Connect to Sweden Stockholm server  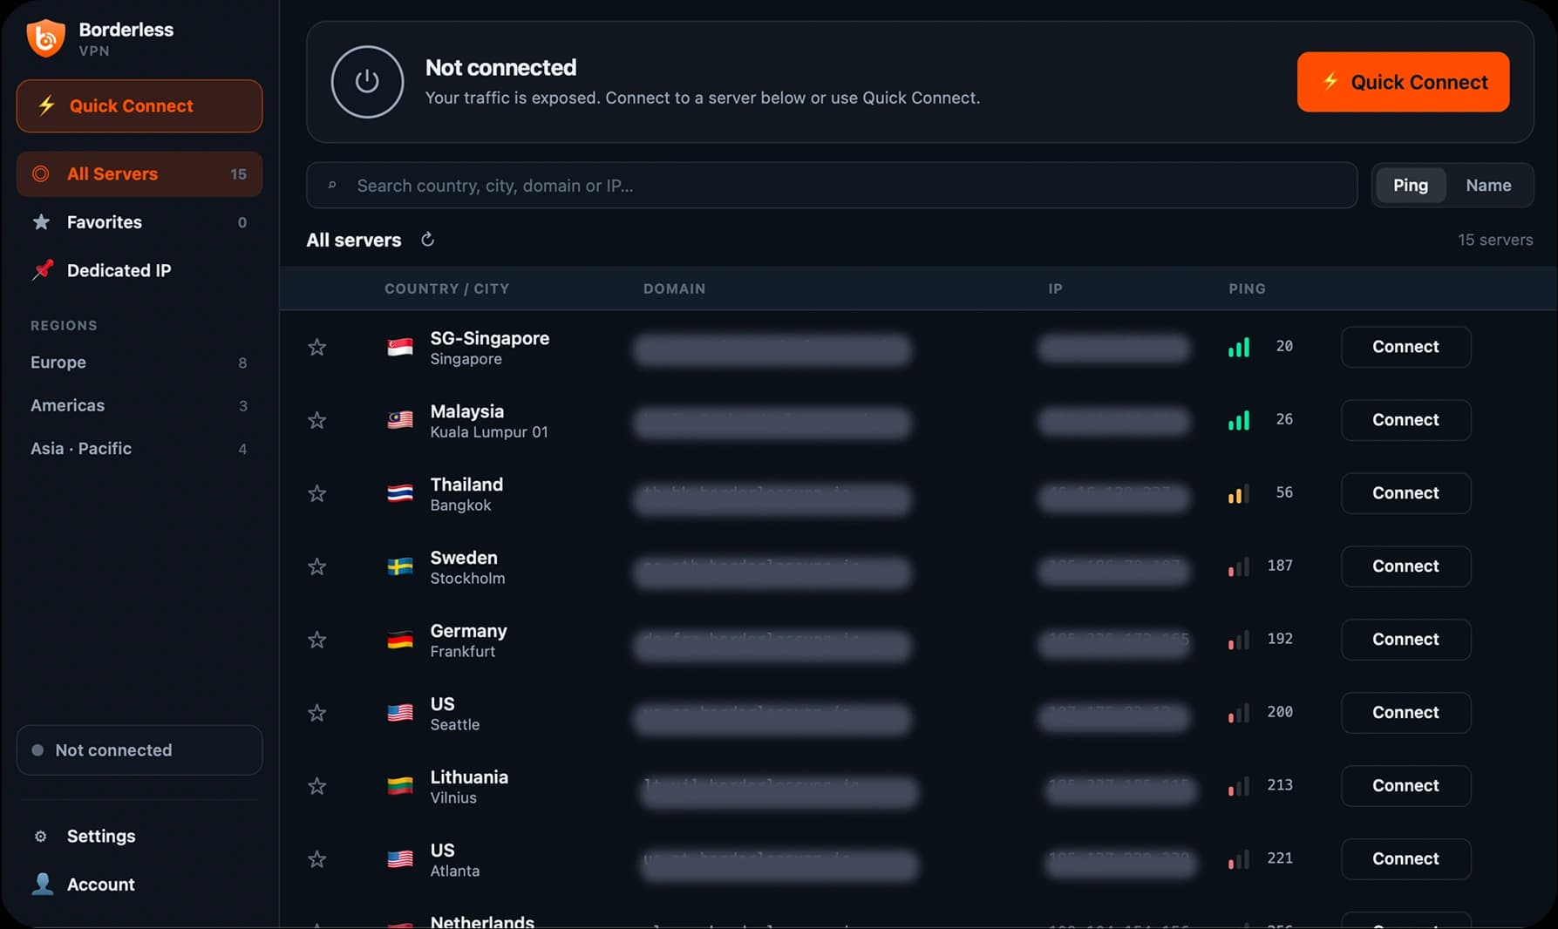(1405, 566)
